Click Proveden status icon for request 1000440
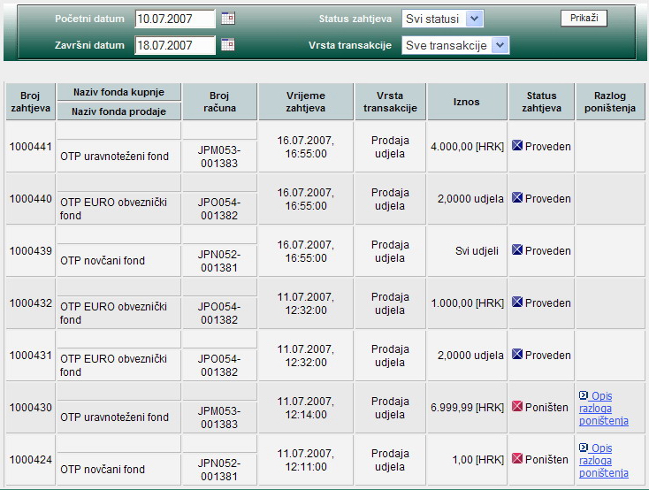The image size is (649, 490). coord(517,198)
